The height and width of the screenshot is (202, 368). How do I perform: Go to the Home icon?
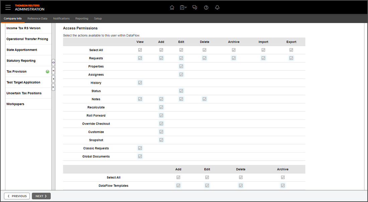click(x=172, y=7)
